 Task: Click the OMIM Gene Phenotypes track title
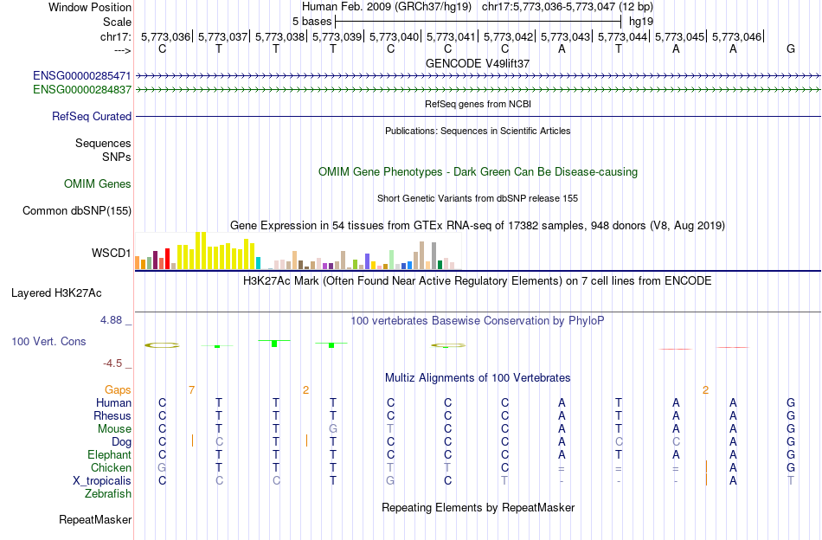coord(478,172)
